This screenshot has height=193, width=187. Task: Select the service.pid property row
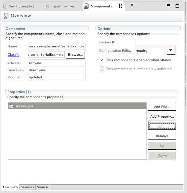(x=77, y=106)
